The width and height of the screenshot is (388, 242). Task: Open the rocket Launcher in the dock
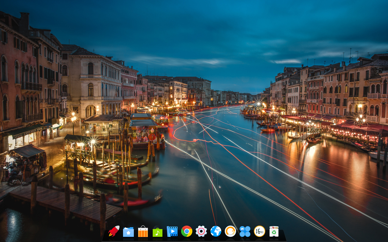tap(114, 231)
